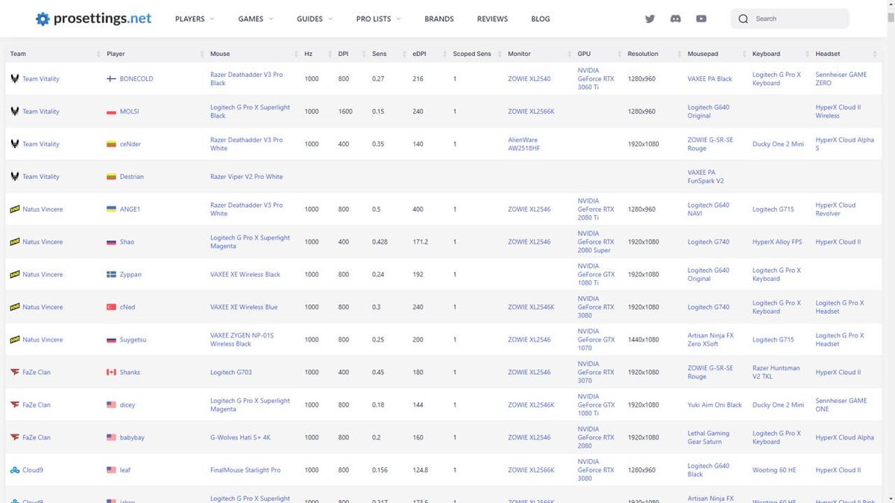Click the US flag beside dicey
This screenshot has width=895, height=503.
pos(111,405)
